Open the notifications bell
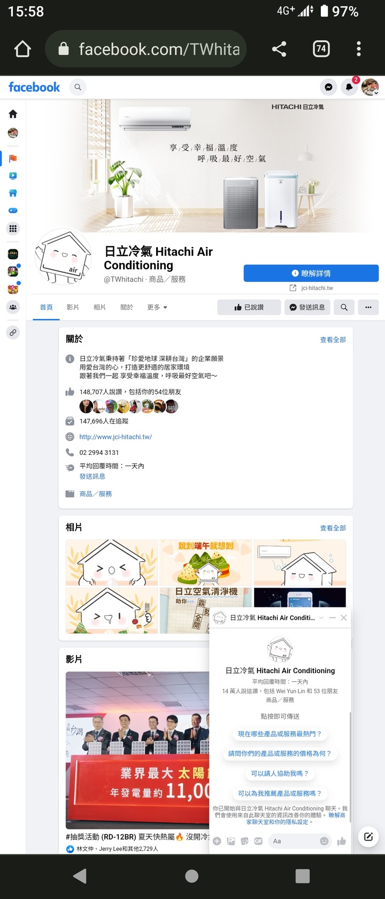This screenshot has height=899, width=385. (x=349, y=87)
